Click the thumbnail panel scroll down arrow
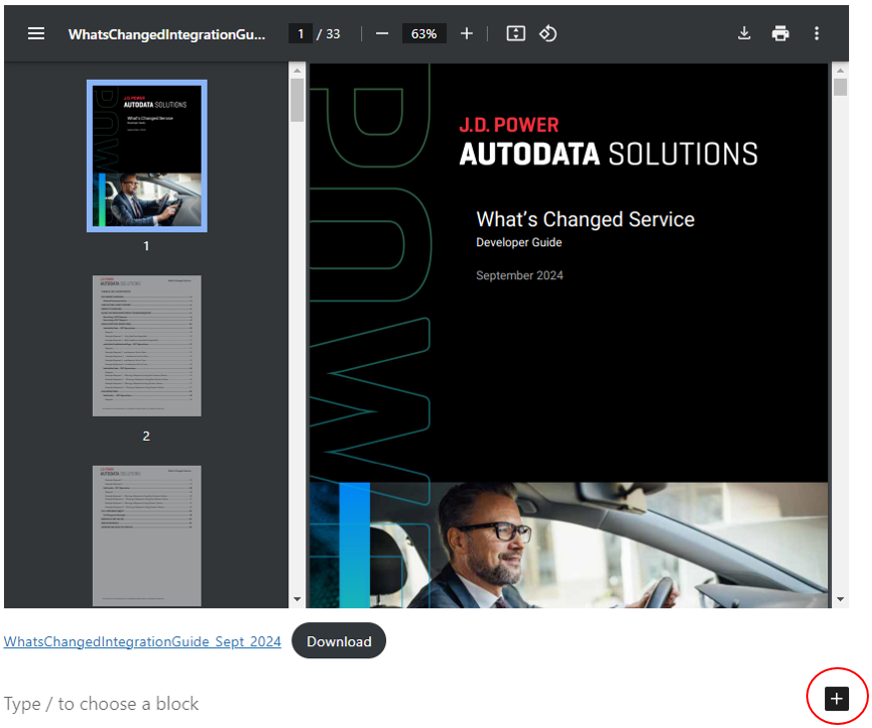 296,599
